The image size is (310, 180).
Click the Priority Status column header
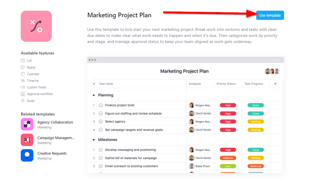[x=226, y=84]
